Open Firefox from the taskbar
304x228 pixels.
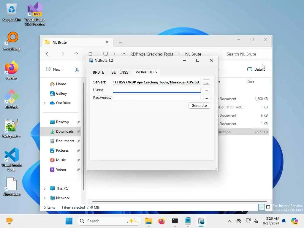click(x=162, y=221)
